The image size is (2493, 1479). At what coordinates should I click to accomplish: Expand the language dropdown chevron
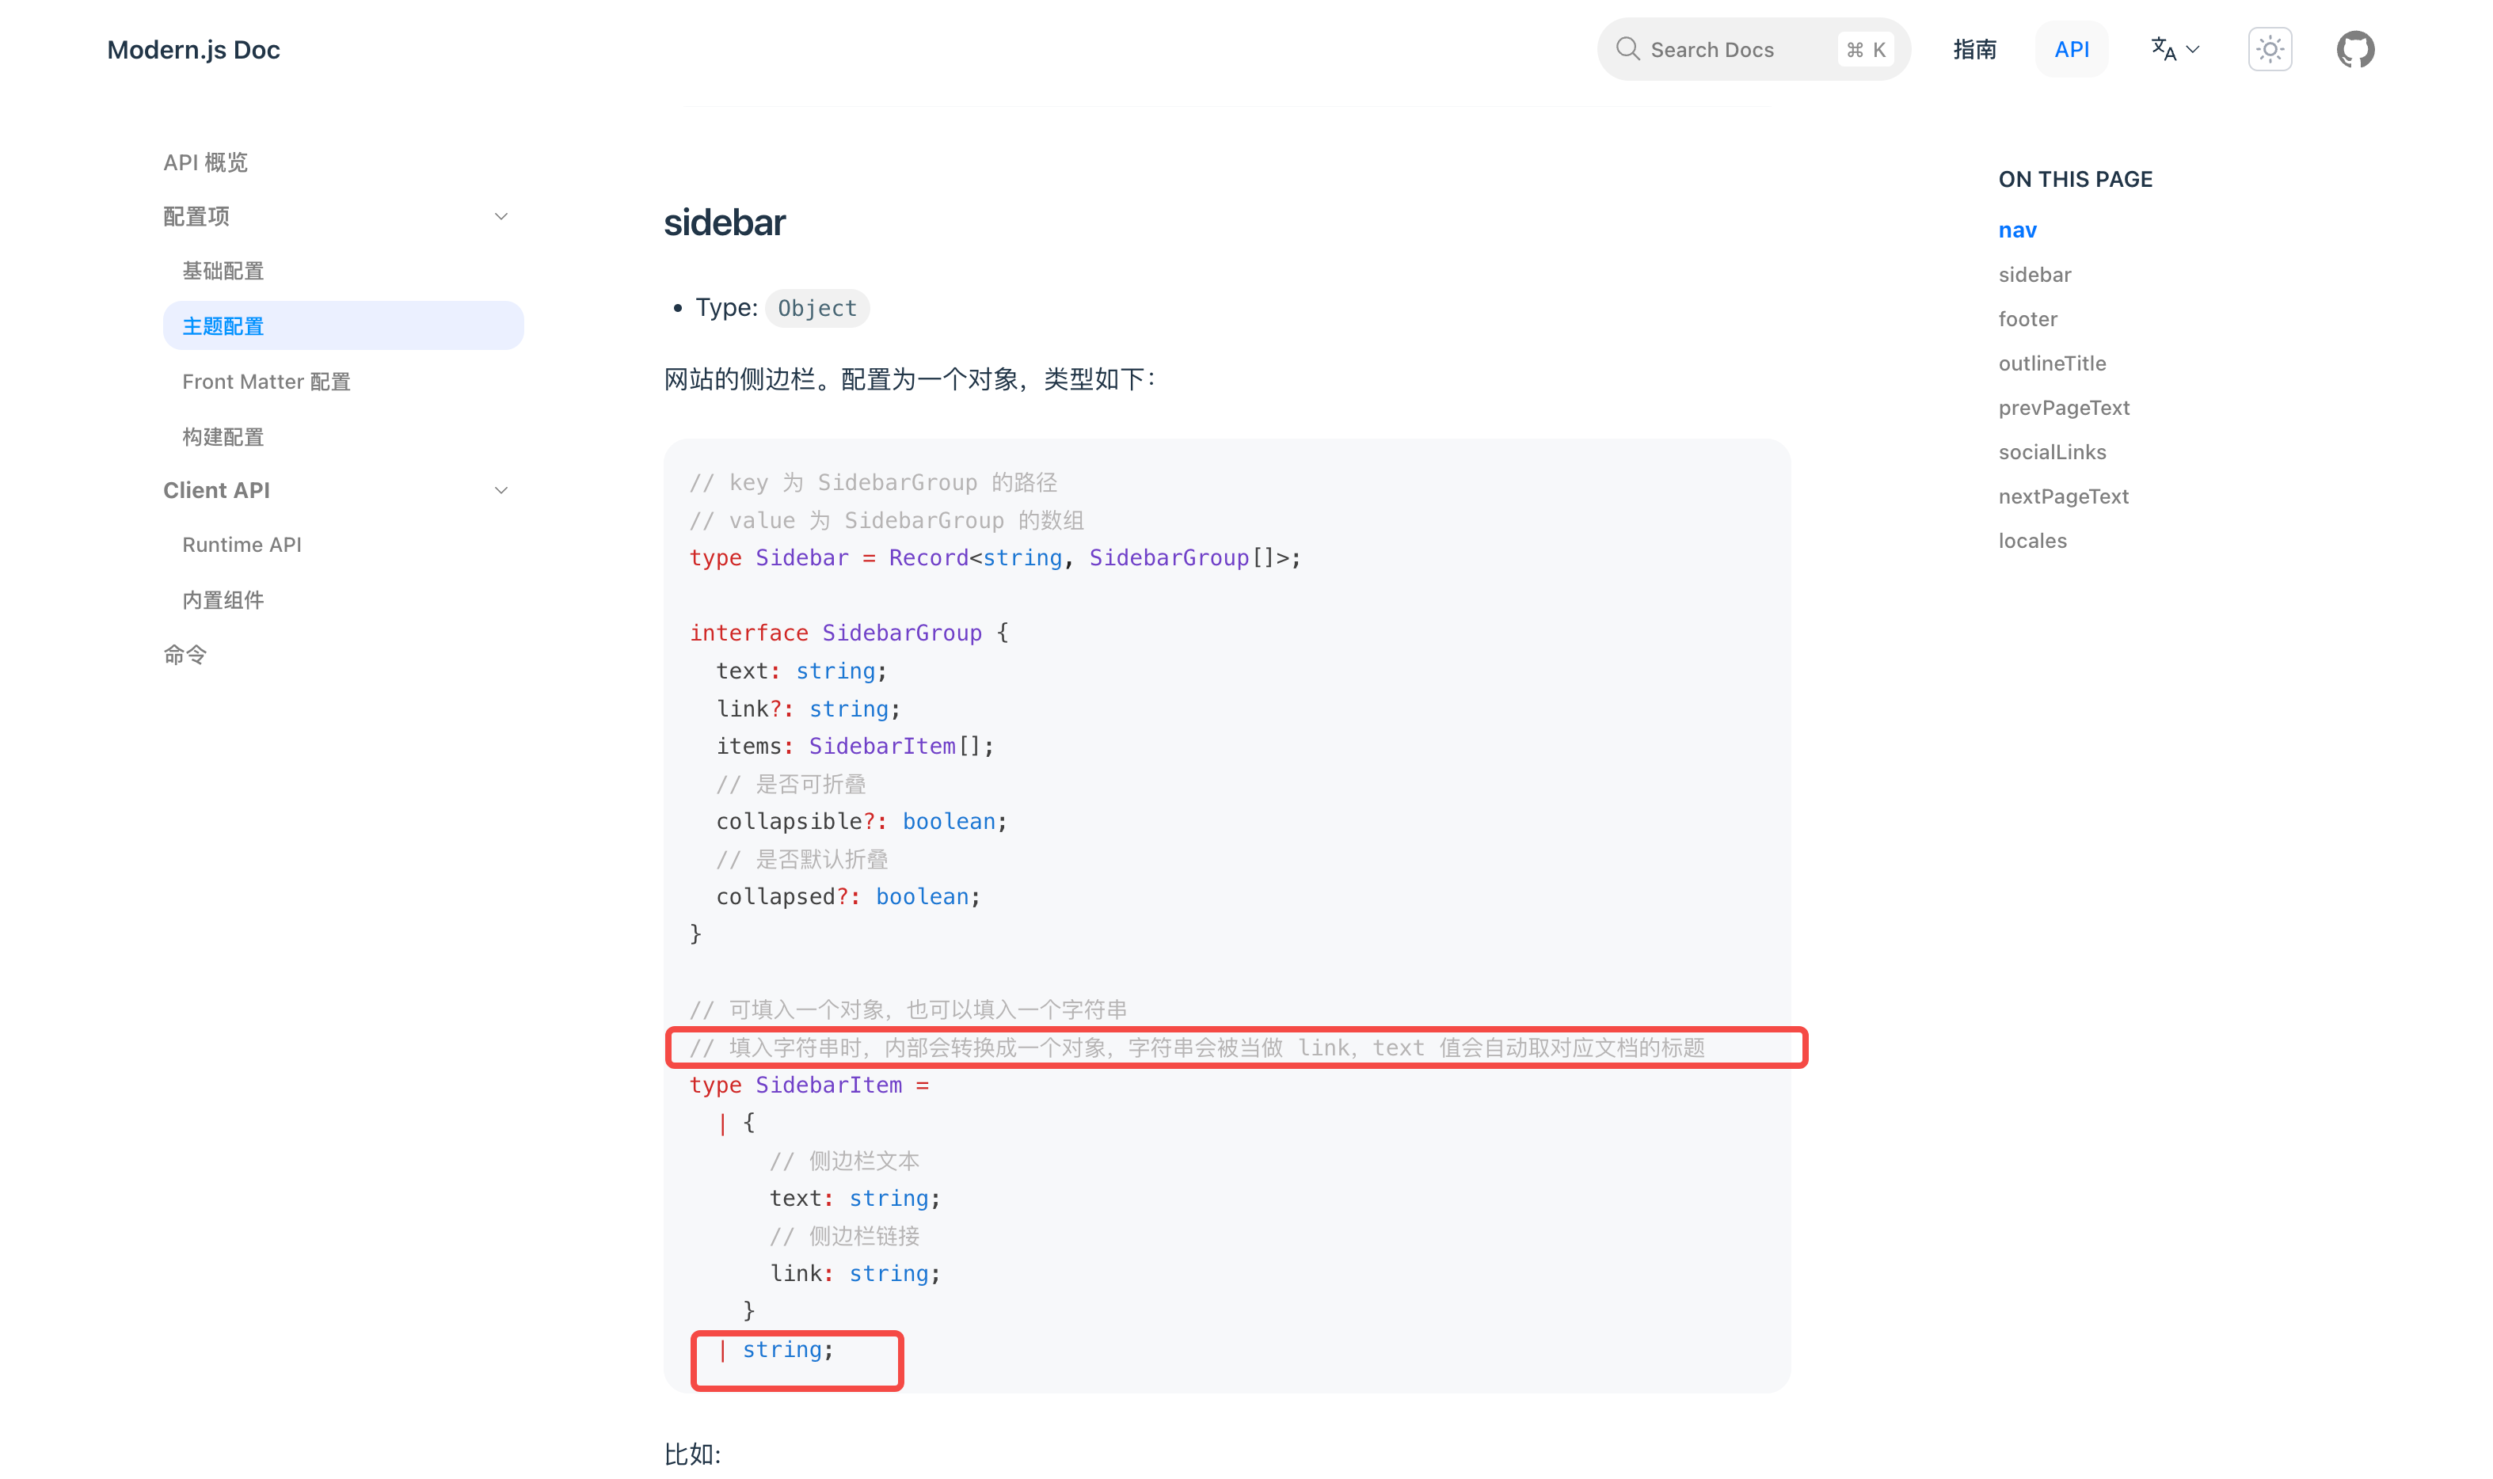tap(2192, 50)
